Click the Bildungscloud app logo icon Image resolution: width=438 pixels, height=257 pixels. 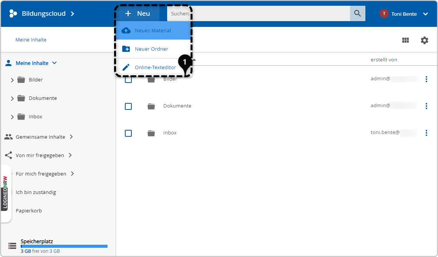[13, 13]
